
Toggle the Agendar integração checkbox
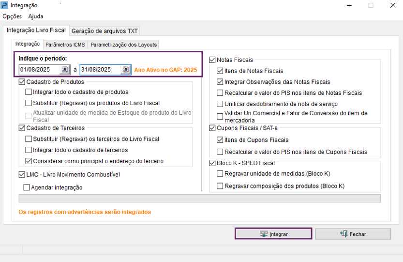pyautogui.click(x=27, y=187)
